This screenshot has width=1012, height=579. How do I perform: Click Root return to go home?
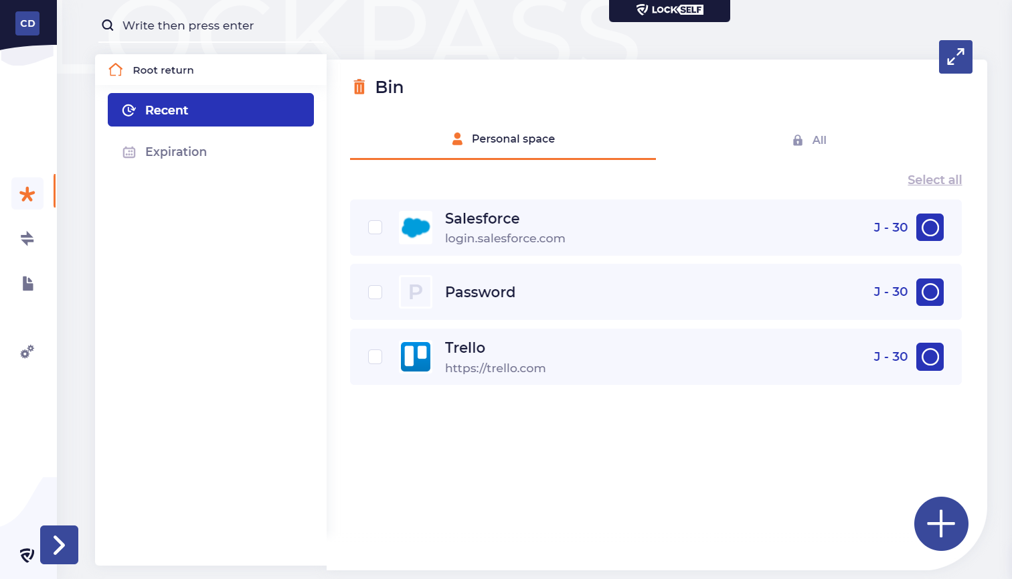(x=163, y=70)
